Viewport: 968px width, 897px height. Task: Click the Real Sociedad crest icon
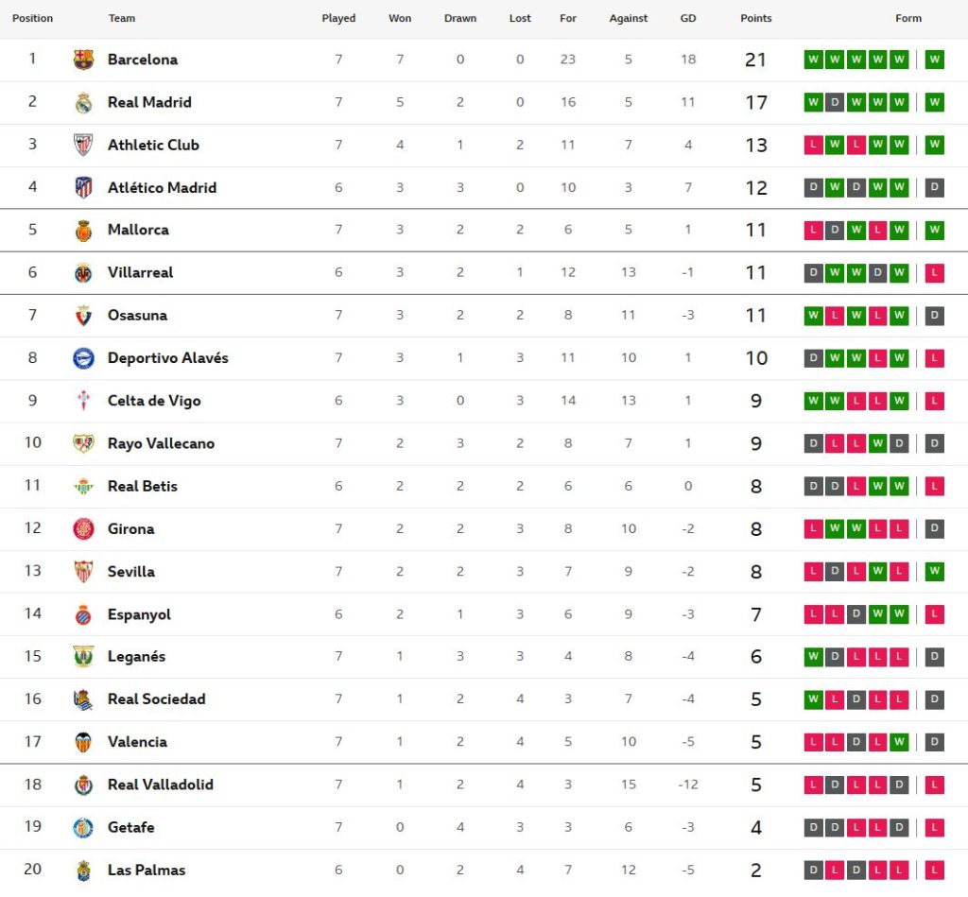click(83, 699)
